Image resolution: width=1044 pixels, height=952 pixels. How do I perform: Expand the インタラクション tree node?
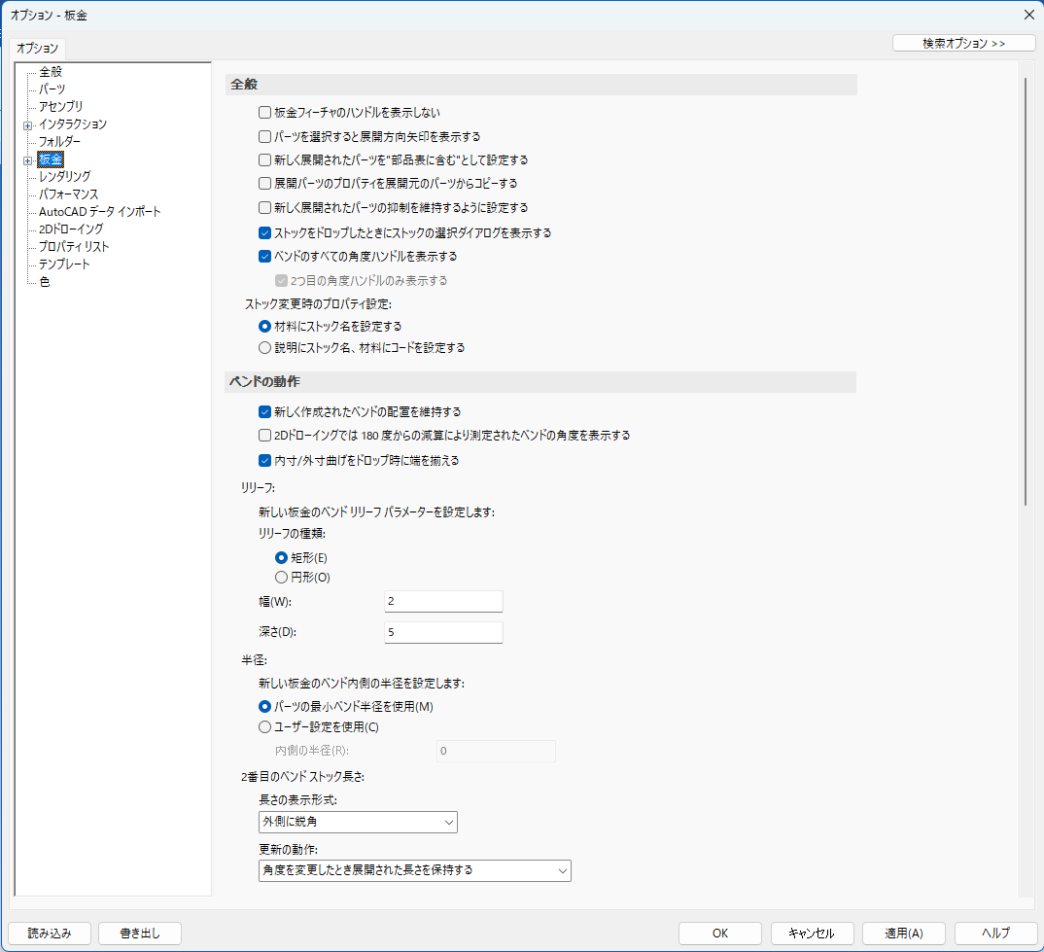tap(28, 124)
